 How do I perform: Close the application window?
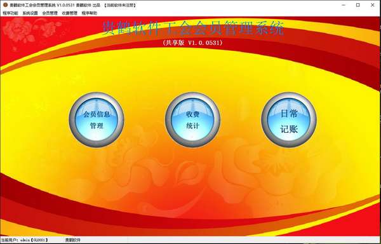[x=372, y=5]
